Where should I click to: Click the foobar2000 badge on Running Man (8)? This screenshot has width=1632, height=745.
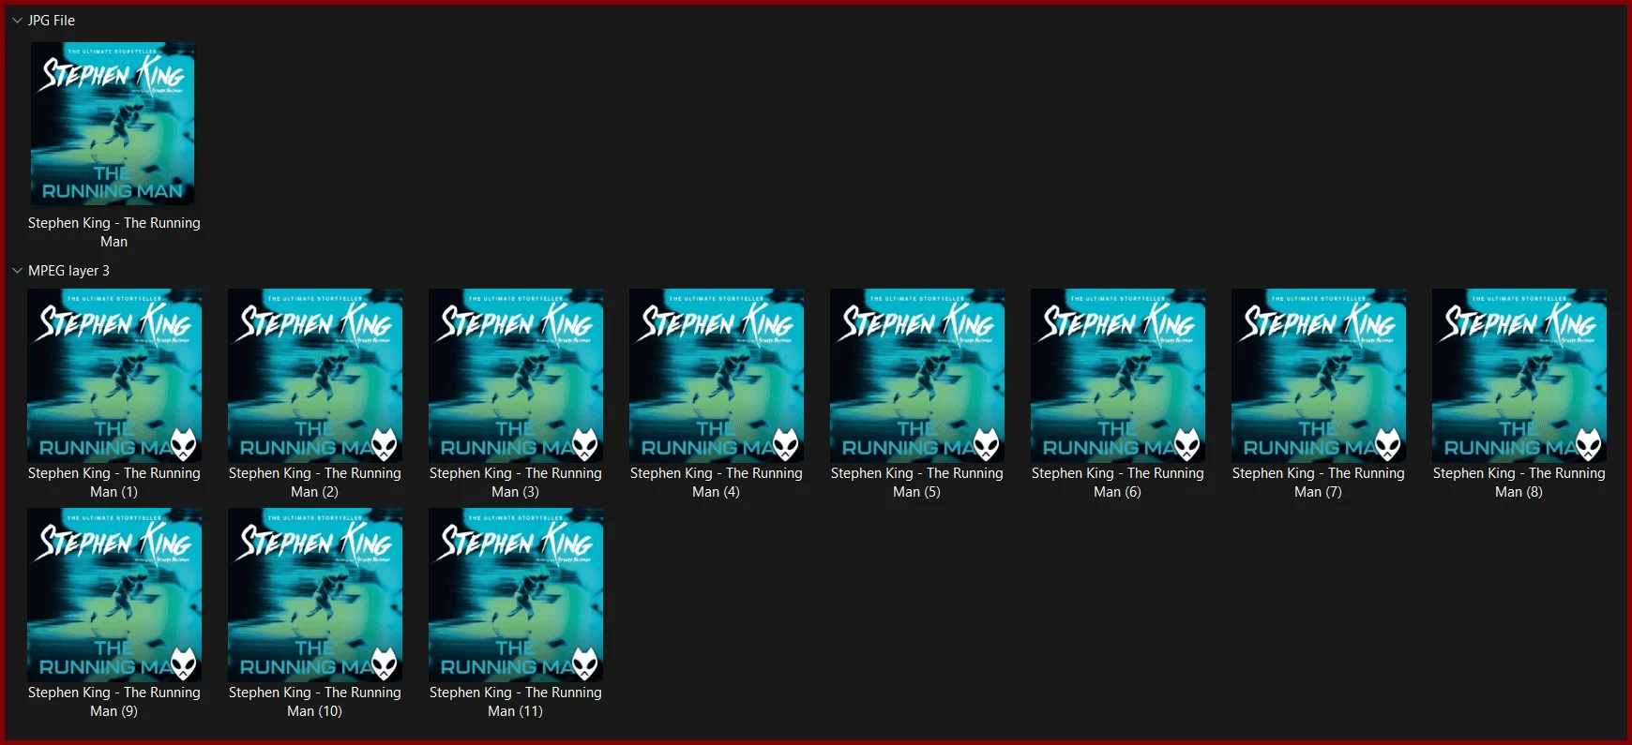coord(1589,444)
